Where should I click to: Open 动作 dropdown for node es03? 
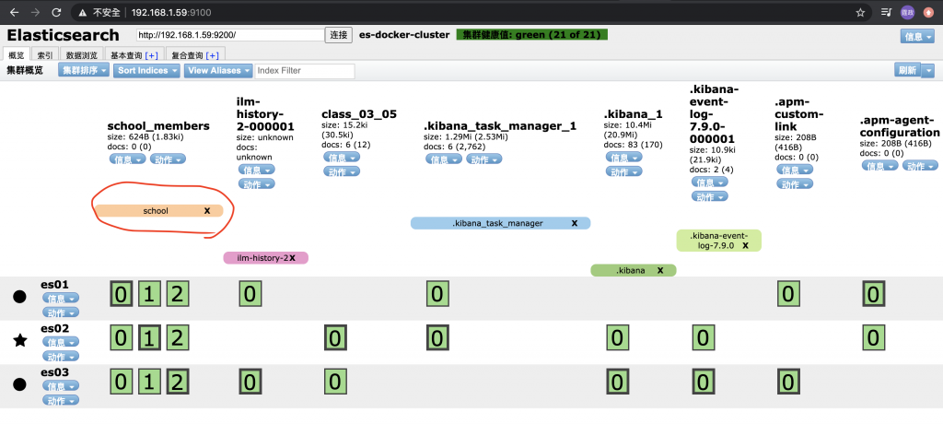click(61, 400)
